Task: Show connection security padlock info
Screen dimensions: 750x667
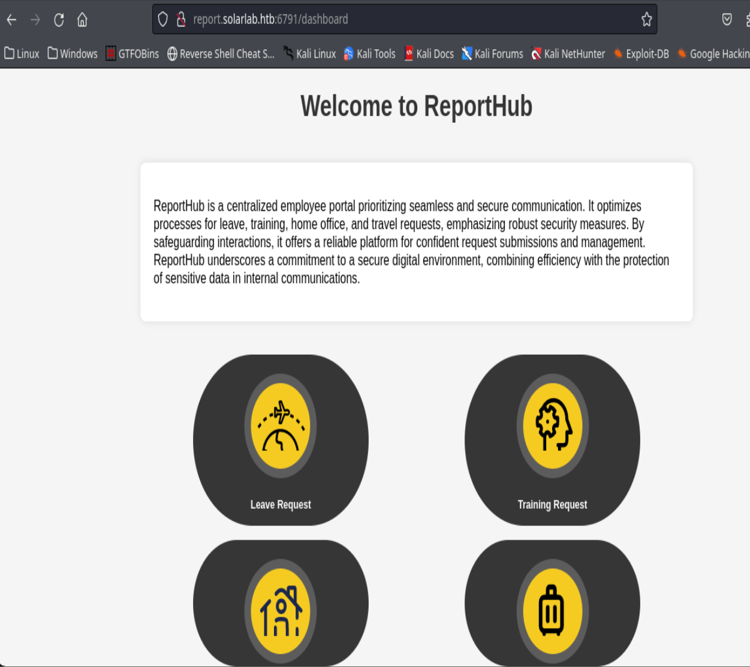Action: click(181, 20)
